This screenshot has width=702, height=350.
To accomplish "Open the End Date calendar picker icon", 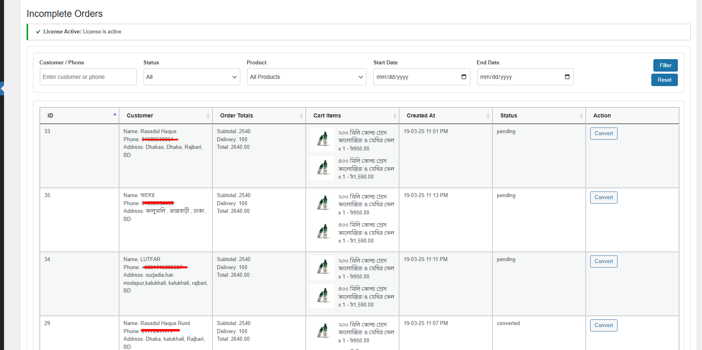I will pyautogui.click(x=567, y=77).
